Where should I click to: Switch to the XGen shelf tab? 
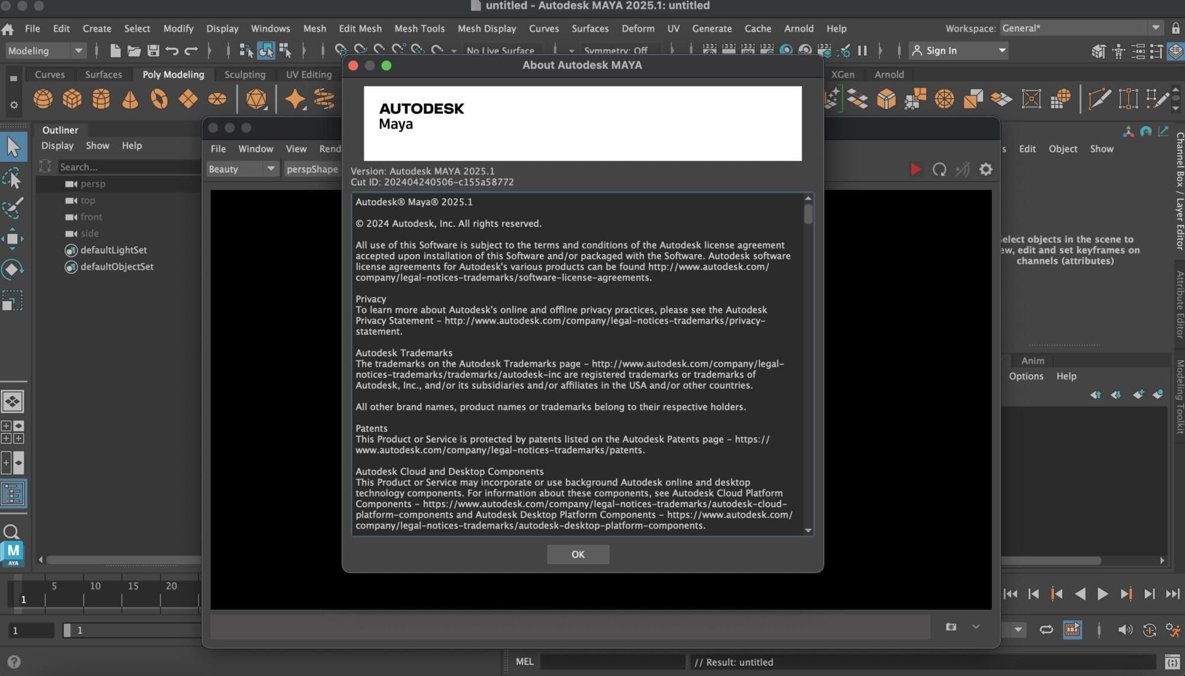[843, 75]
